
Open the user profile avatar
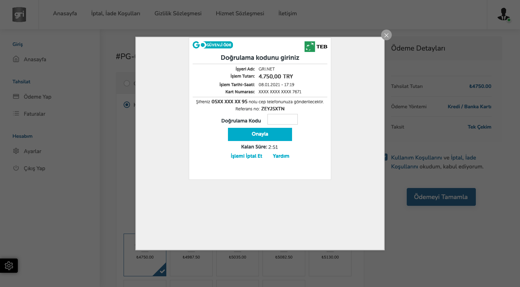pyautogui.click(x=503, y=14)
